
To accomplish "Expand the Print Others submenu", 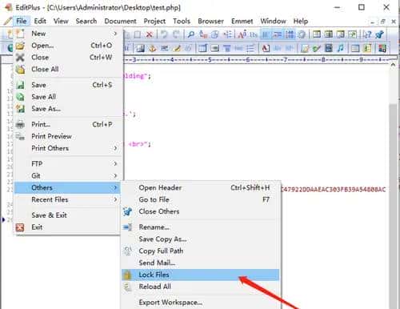I will click(68, 148).
